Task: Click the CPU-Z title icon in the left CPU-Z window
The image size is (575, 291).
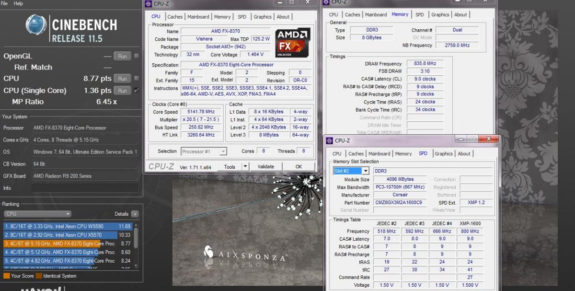Action: coord(148,3)
